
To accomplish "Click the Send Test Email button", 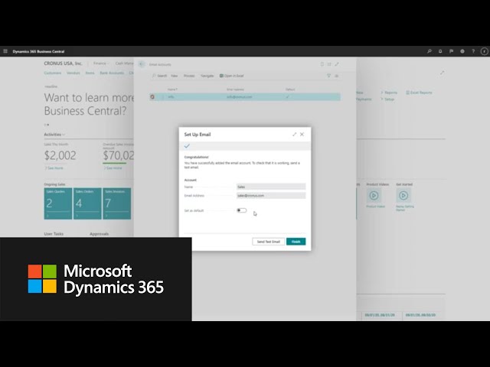I will [x=267, y=242].
